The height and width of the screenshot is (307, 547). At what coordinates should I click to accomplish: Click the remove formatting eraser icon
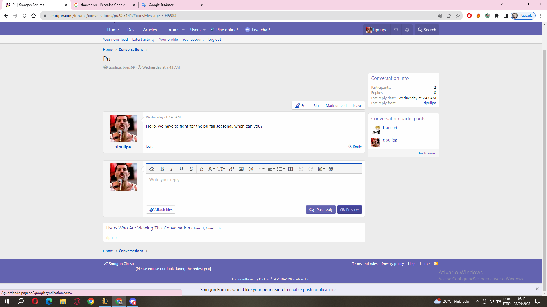152,169
